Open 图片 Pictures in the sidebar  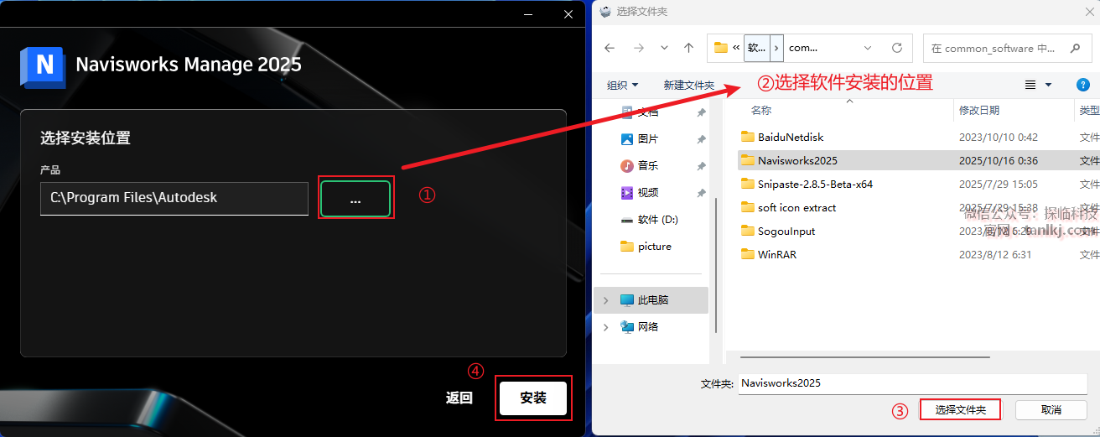(648, 138)
